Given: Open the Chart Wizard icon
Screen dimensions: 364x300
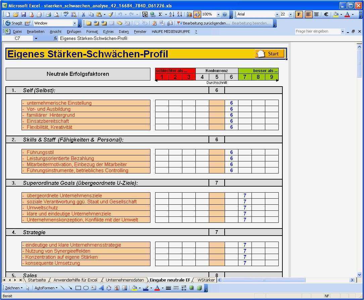Looking at the screenshot, I should click(189, 14).
